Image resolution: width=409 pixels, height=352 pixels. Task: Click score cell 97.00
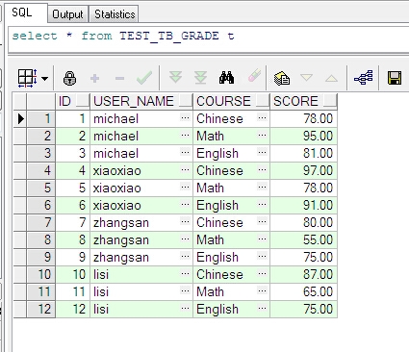(303, 171)
